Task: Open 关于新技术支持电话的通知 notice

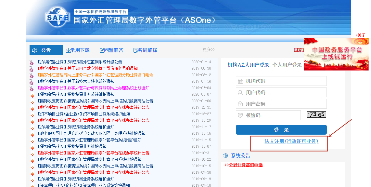Action: [x=76, y=81]
